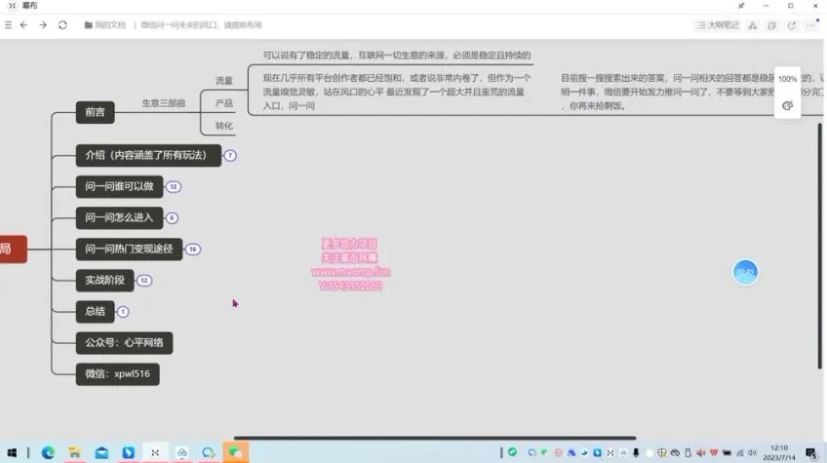Screen dimensions: 827x463
Task: Open the Windows Start menu
Action: tap(11, 452)
